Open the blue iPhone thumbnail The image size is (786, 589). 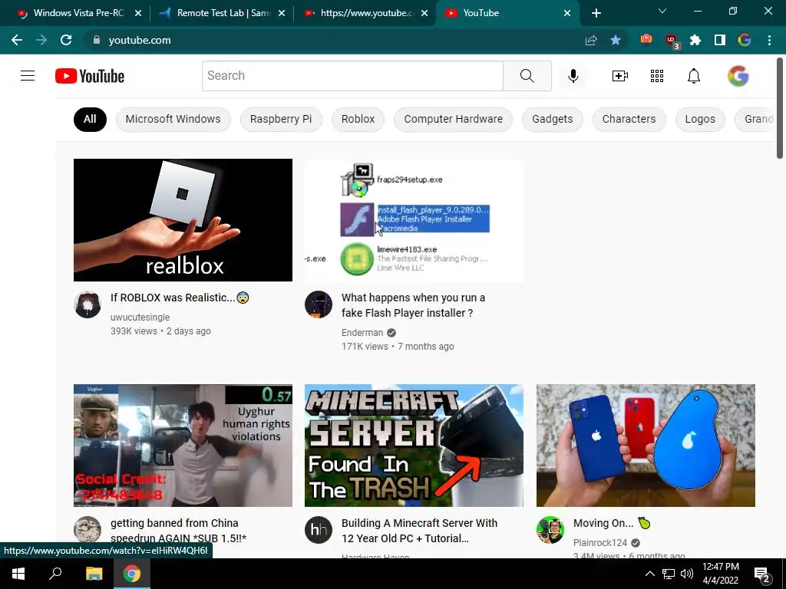tap(646, 446)
